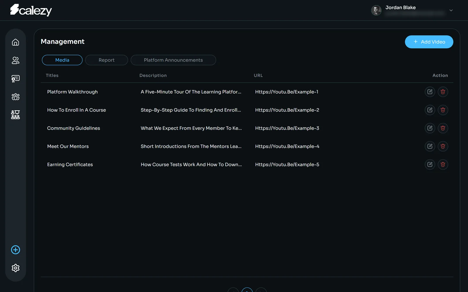Delete the Platform Walkthrough video

443,92
